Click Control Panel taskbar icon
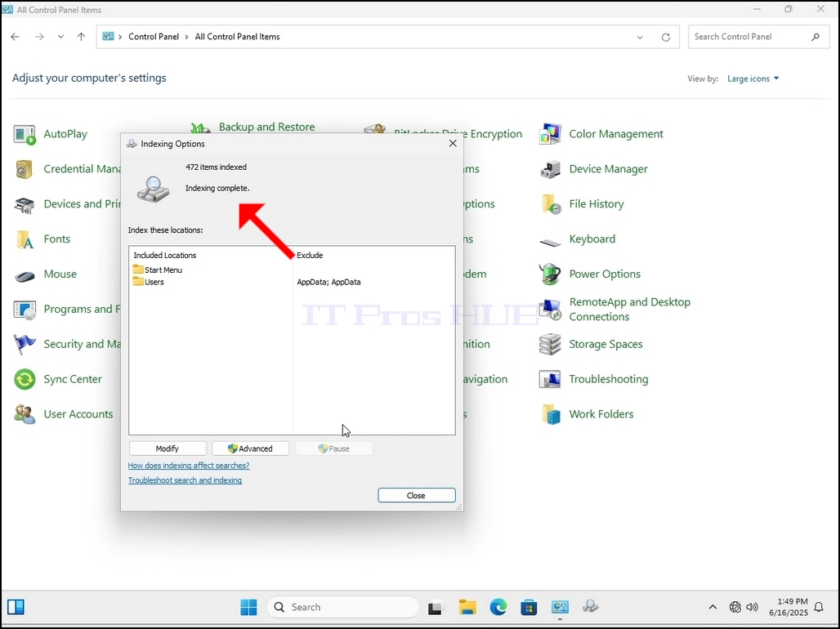Screen dimensions: 840x629 (x=560, y=607)
